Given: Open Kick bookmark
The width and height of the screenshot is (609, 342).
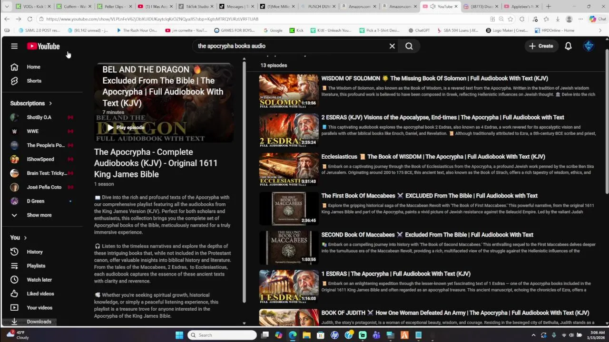Looking at the screenshot, I should click(x=296, y=30).
